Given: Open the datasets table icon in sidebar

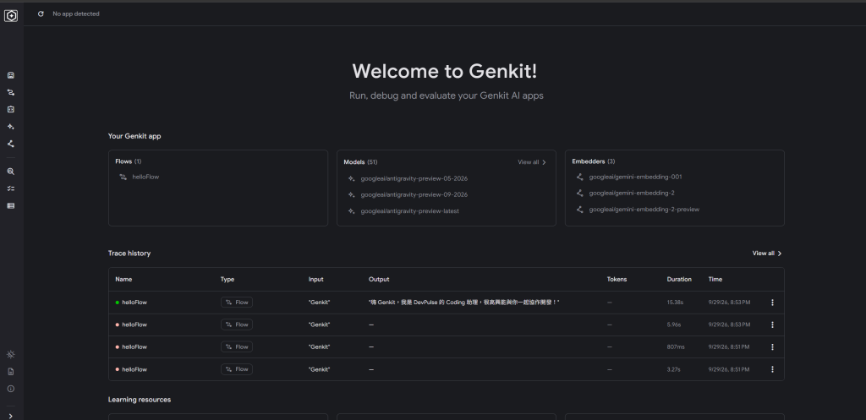Looking at the screenshot, I should click(10, 206).
